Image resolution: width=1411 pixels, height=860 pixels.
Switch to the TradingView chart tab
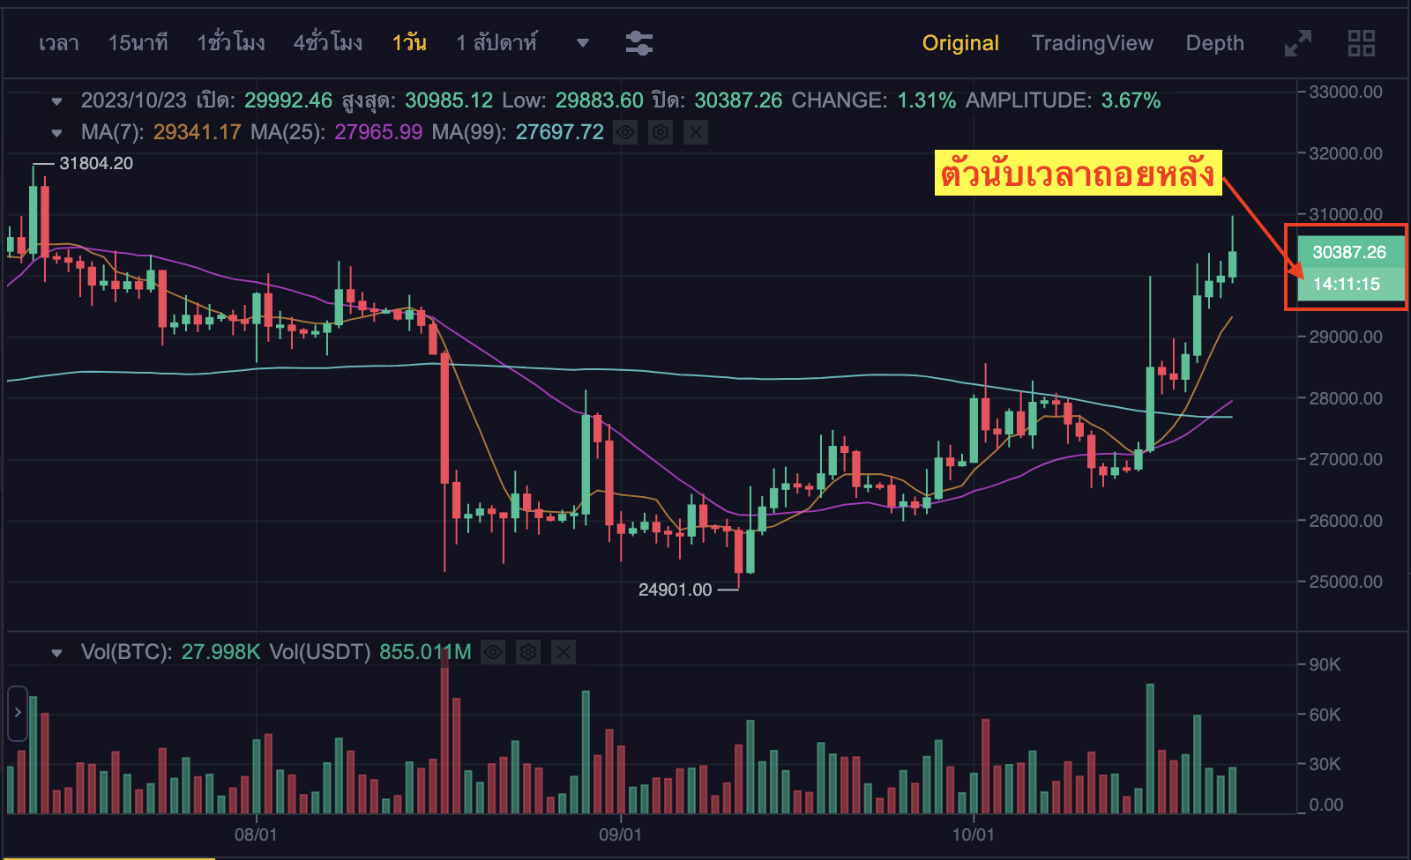(x=1092, y=43)
